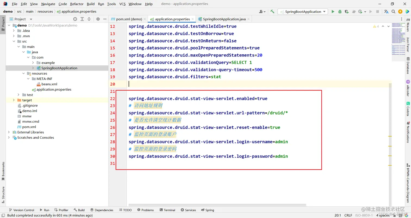Go to the previous highlighted error arrow
This screenshot has width=411, height=218.
383,26
